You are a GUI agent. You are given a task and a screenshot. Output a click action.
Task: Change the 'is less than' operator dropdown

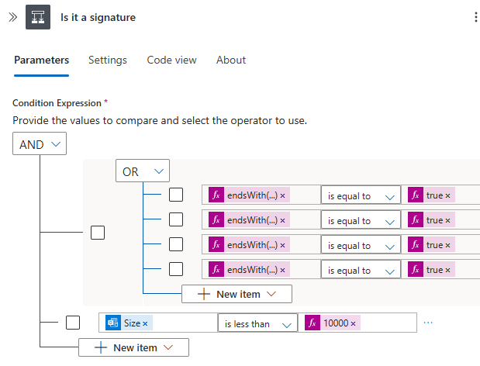(x=258, y=323)
